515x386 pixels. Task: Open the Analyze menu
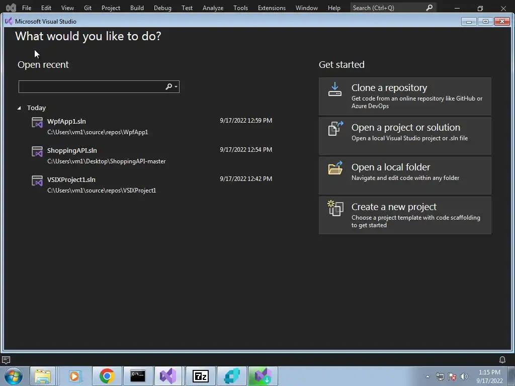point(213,8)
